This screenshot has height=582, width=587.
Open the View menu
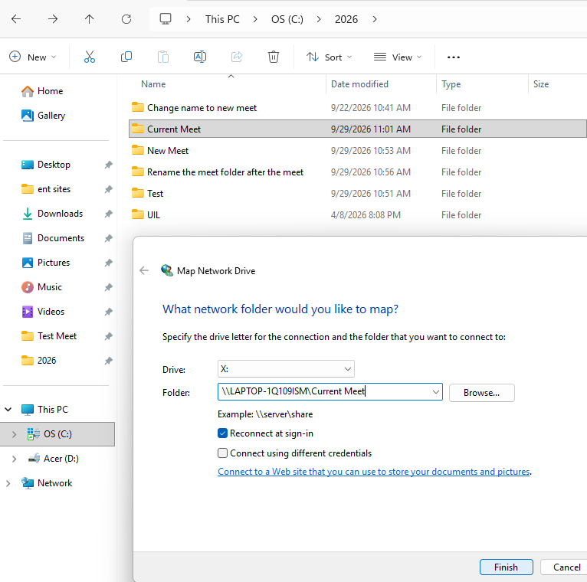[x=398, y=57]
